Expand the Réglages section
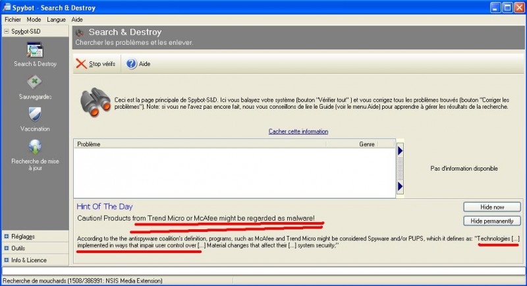 coord(6,237)
